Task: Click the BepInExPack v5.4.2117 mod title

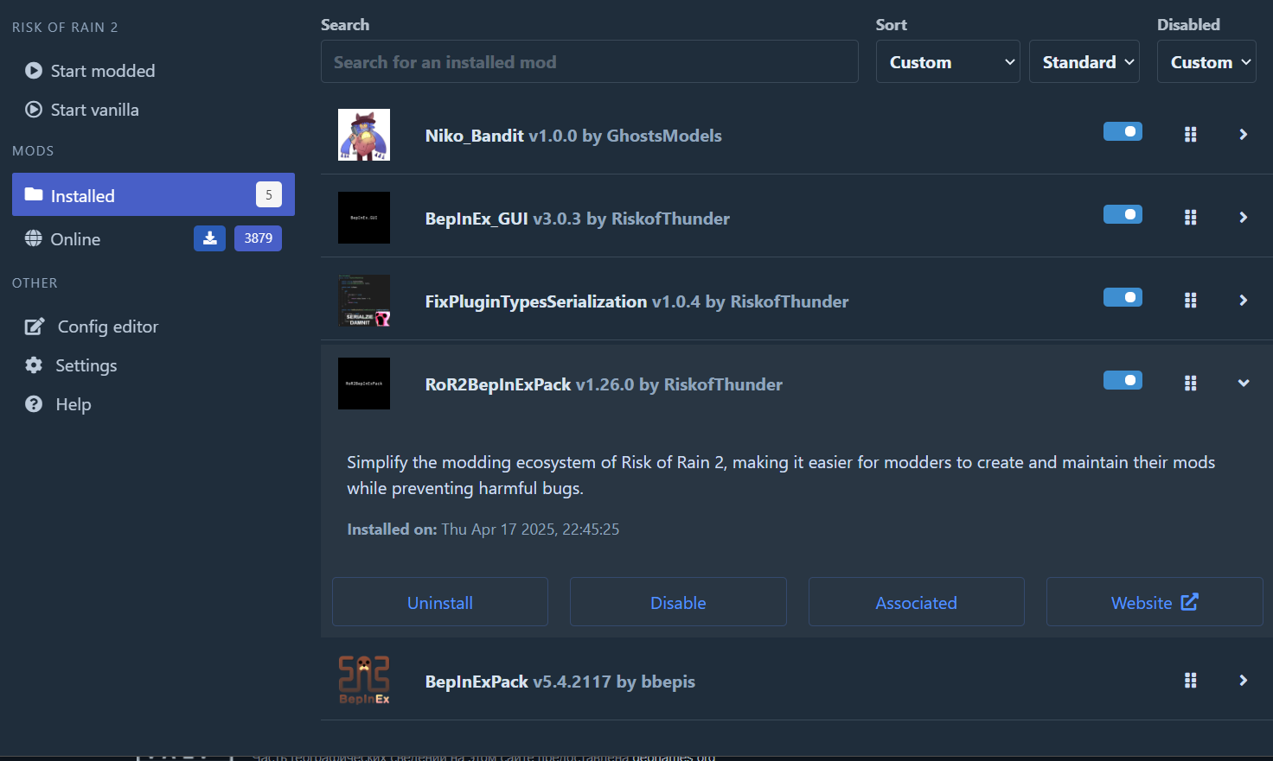Action: point(560,682)
